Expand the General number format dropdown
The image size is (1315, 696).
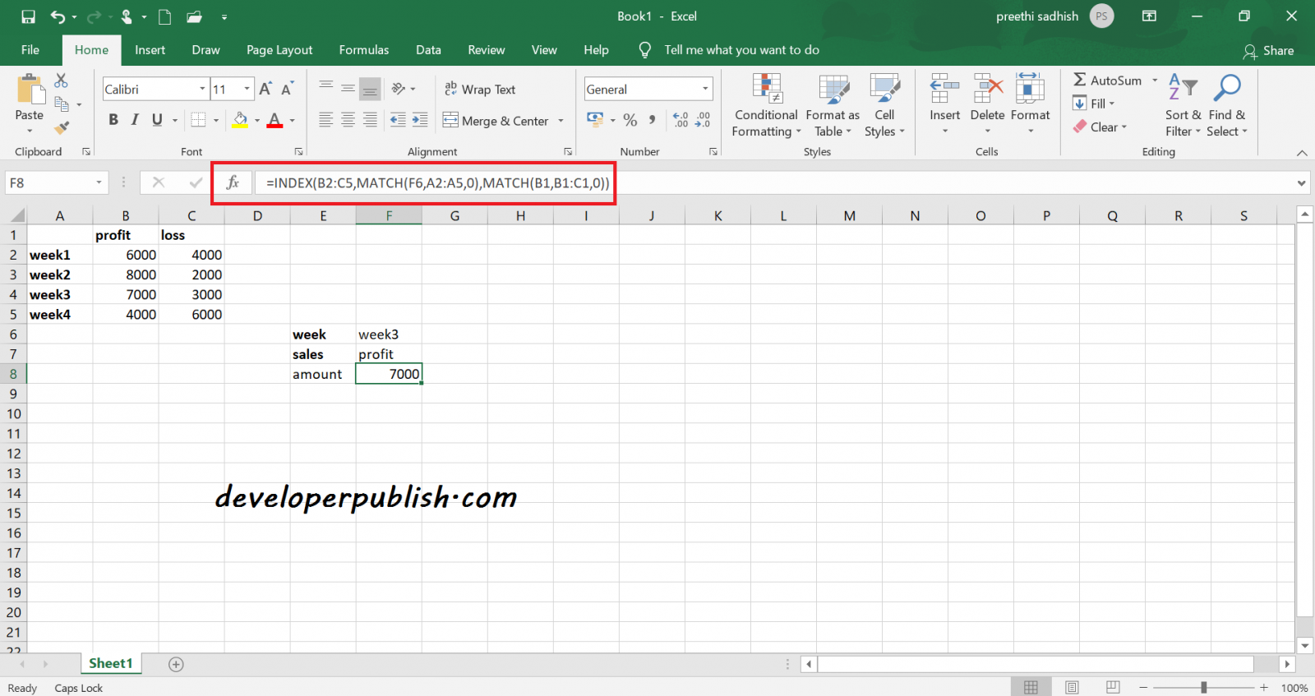click(705, 89)
